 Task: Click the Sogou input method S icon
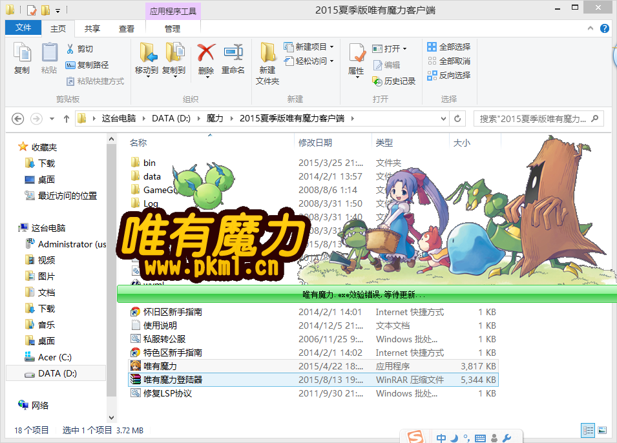coord(415,437)
